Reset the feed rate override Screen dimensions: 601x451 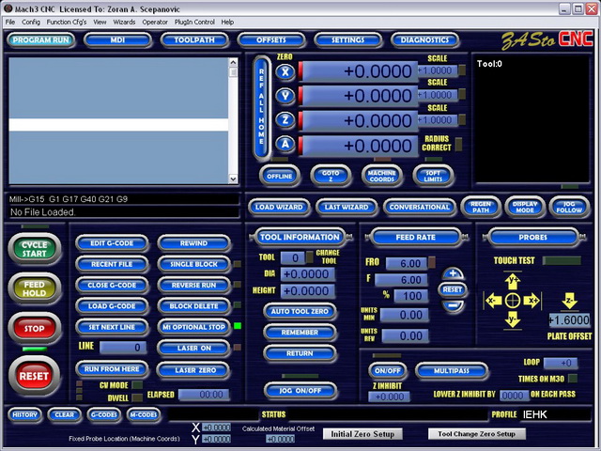pyautogui.click(x=453, y=289)
